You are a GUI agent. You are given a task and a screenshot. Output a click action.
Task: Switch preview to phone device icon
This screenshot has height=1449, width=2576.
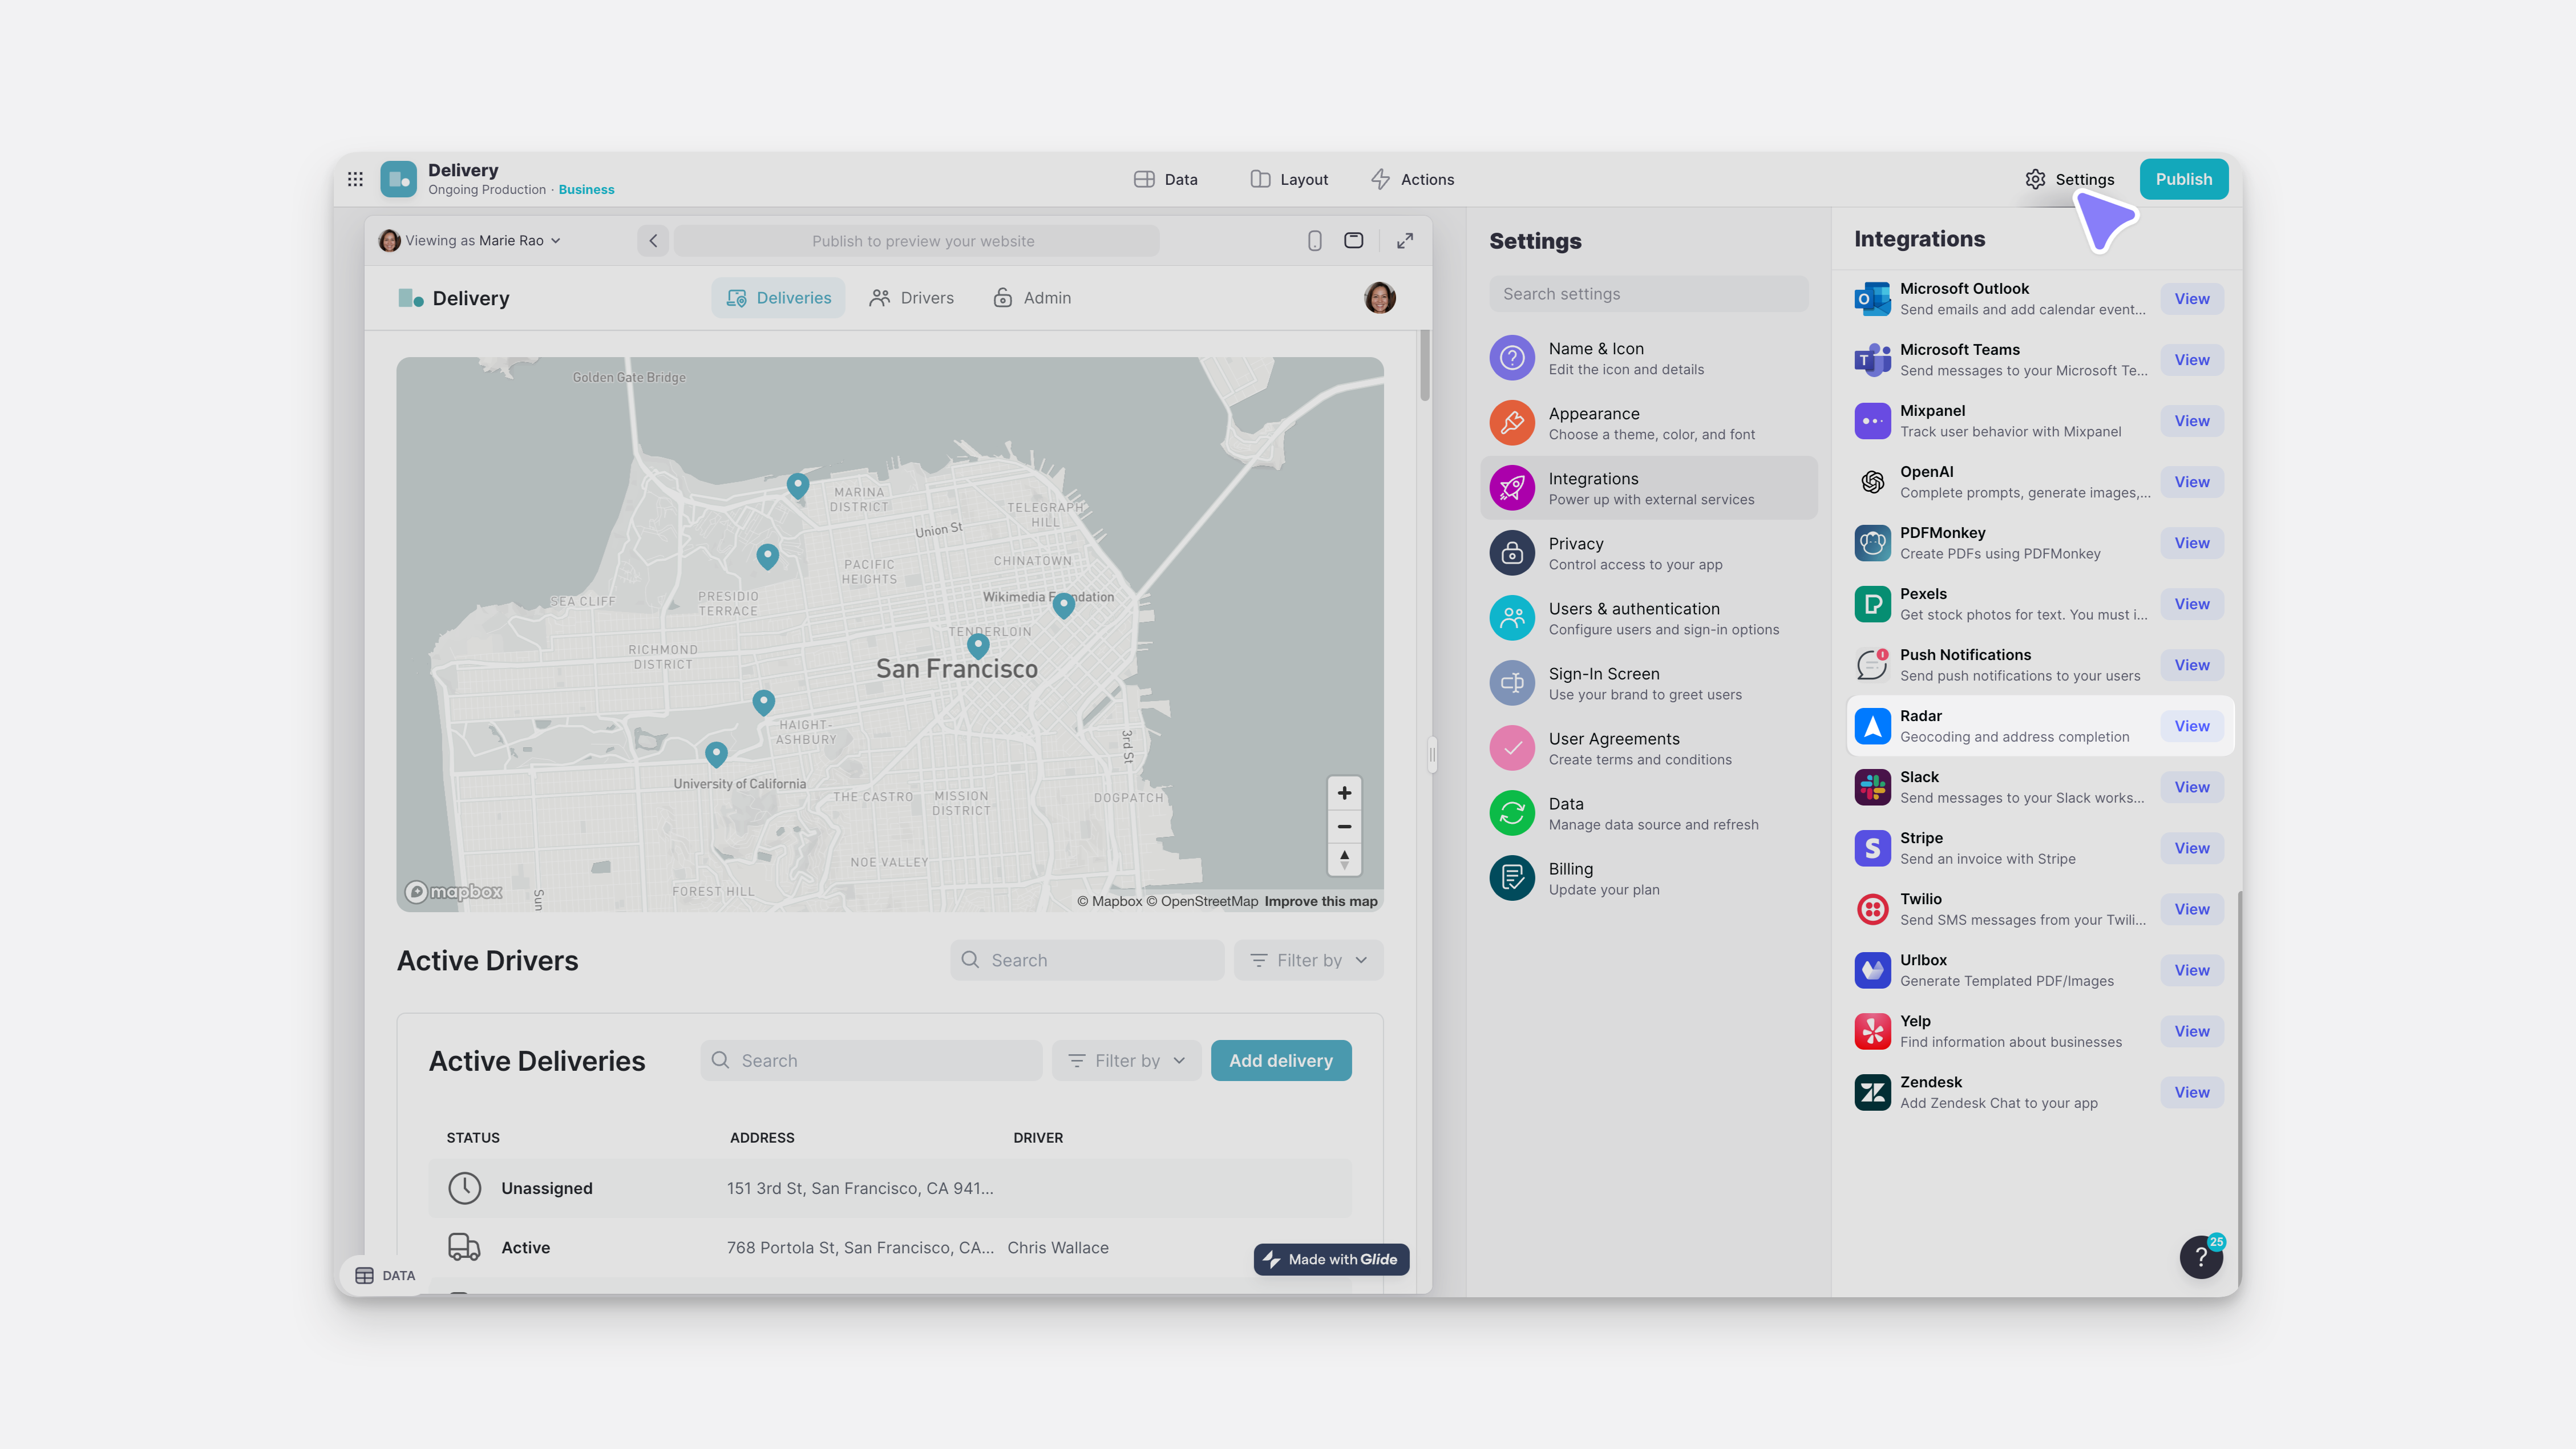(1314, 240)
